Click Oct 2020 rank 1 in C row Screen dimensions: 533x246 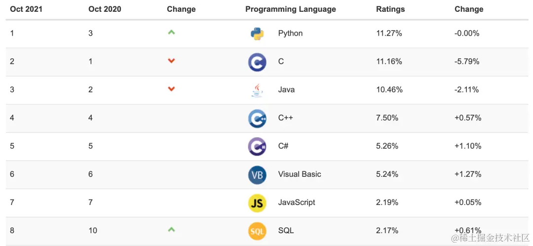coord(90,62)
